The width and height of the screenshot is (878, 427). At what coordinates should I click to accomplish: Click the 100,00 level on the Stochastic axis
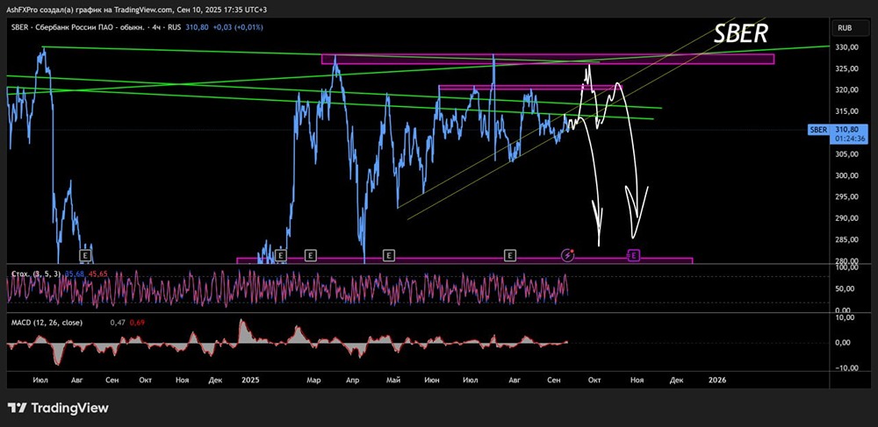coord(847,267)
